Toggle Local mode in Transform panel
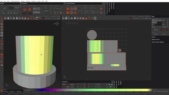The width and height of the screenshot is (169, 95). tap(64, 84)
